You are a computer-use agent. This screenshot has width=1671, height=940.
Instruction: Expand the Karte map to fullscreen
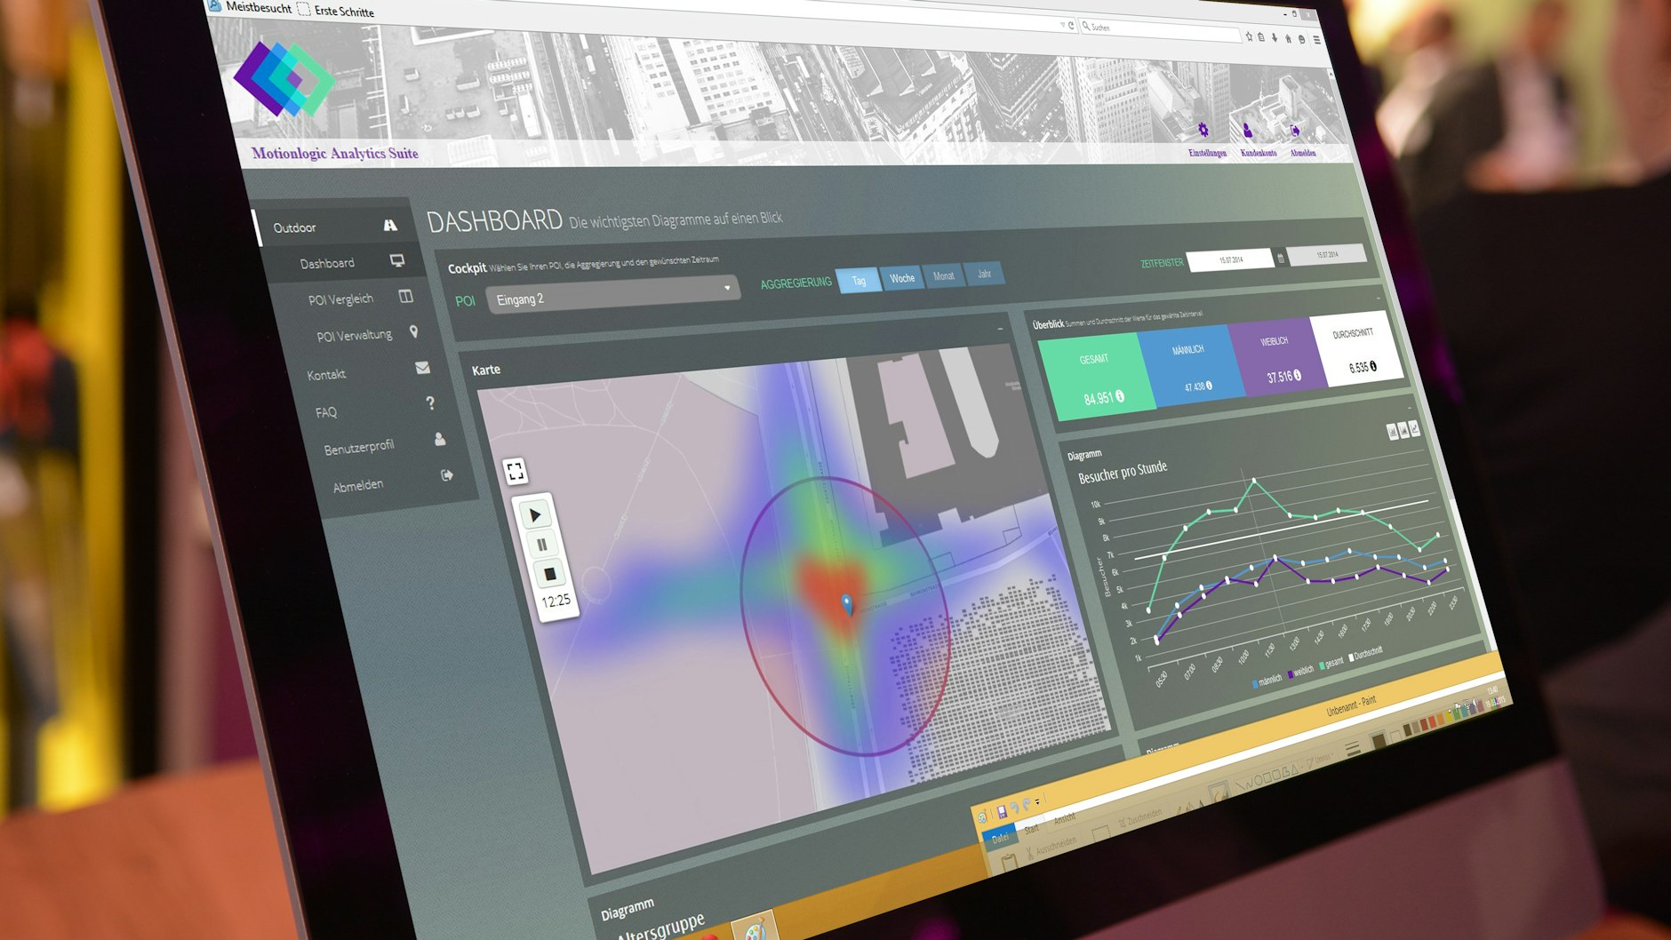515,471
